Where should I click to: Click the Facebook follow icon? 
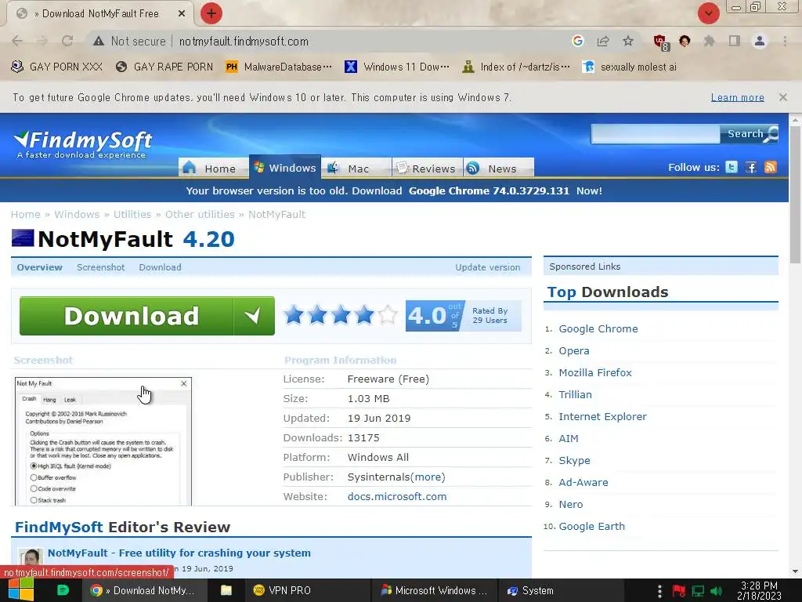(751, 168)
